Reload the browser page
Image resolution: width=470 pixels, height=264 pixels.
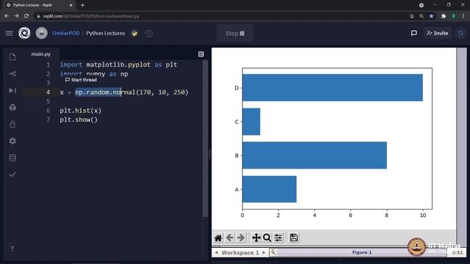click(26, 16)
